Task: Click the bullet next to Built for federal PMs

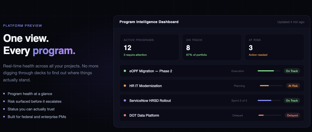Action: (4, 117)
